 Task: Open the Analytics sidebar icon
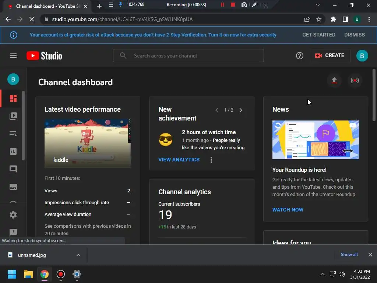pos(13,151)
